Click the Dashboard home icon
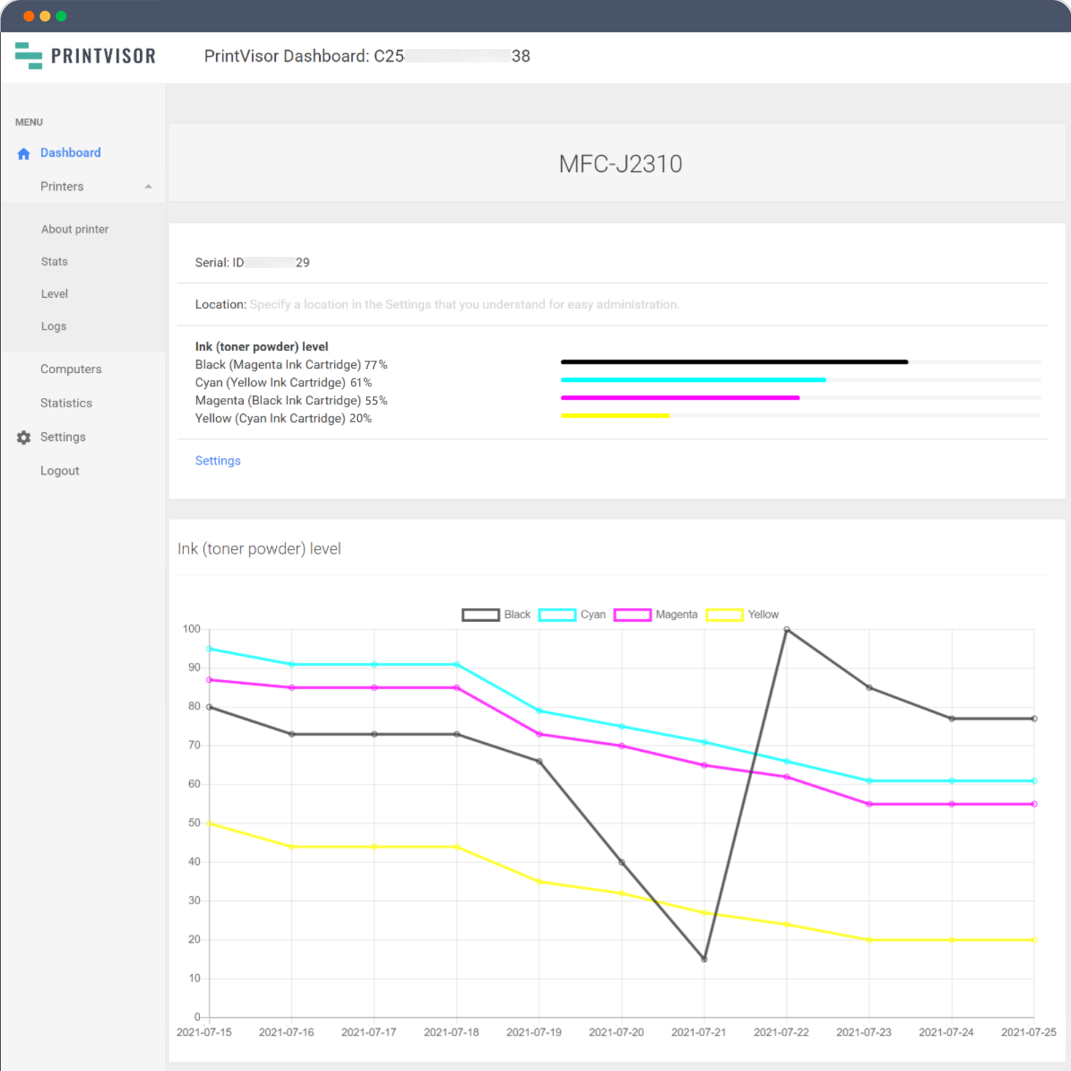 (23, 154)
